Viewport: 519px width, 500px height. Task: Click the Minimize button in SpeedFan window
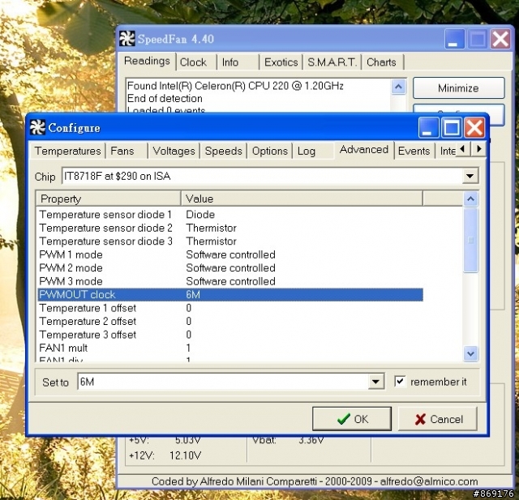tap(459, 88)
